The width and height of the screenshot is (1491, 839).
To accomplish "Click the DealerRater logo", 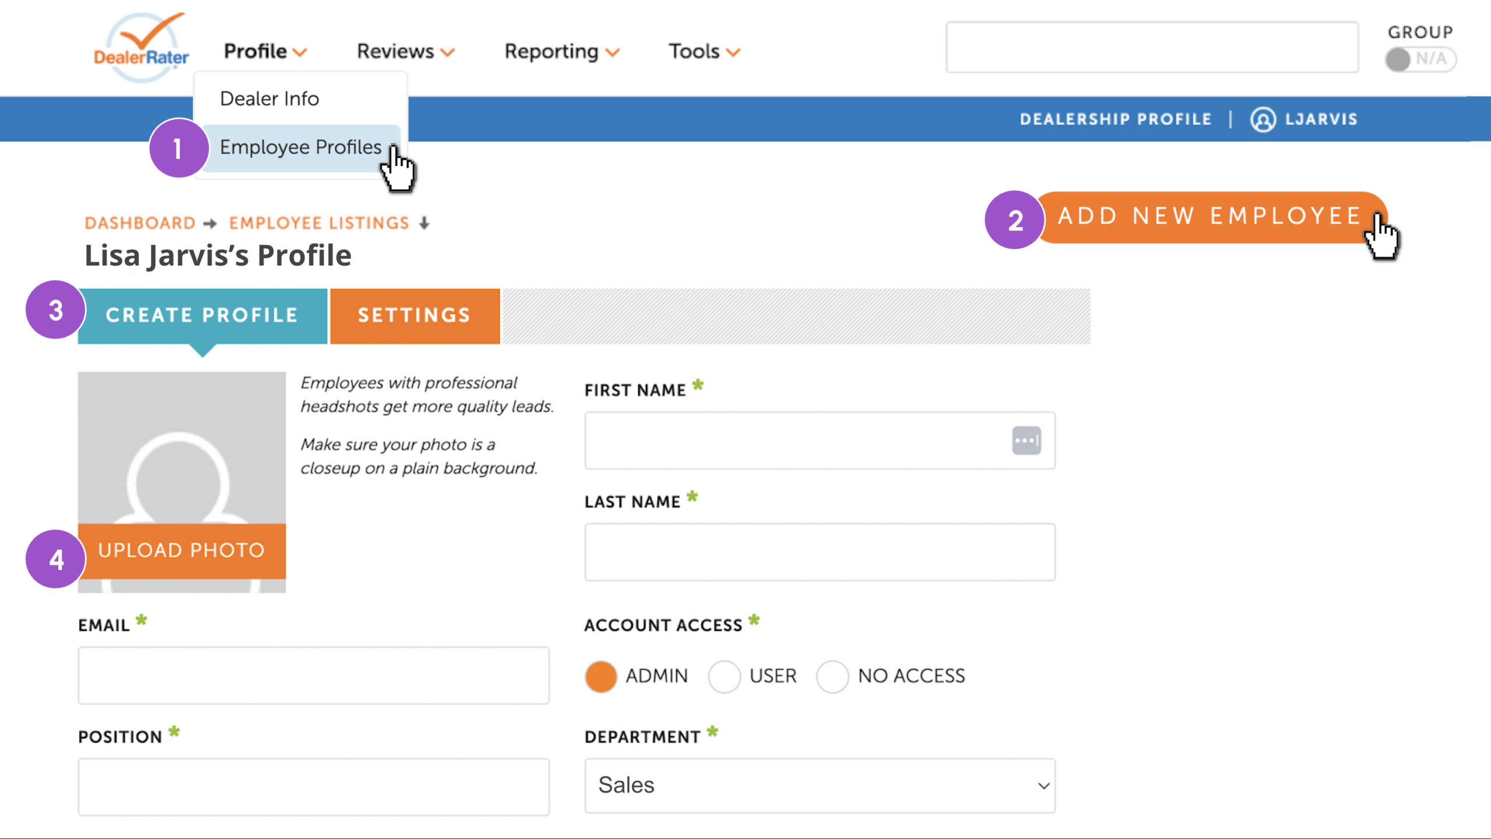I will click(x=142, y=47).
